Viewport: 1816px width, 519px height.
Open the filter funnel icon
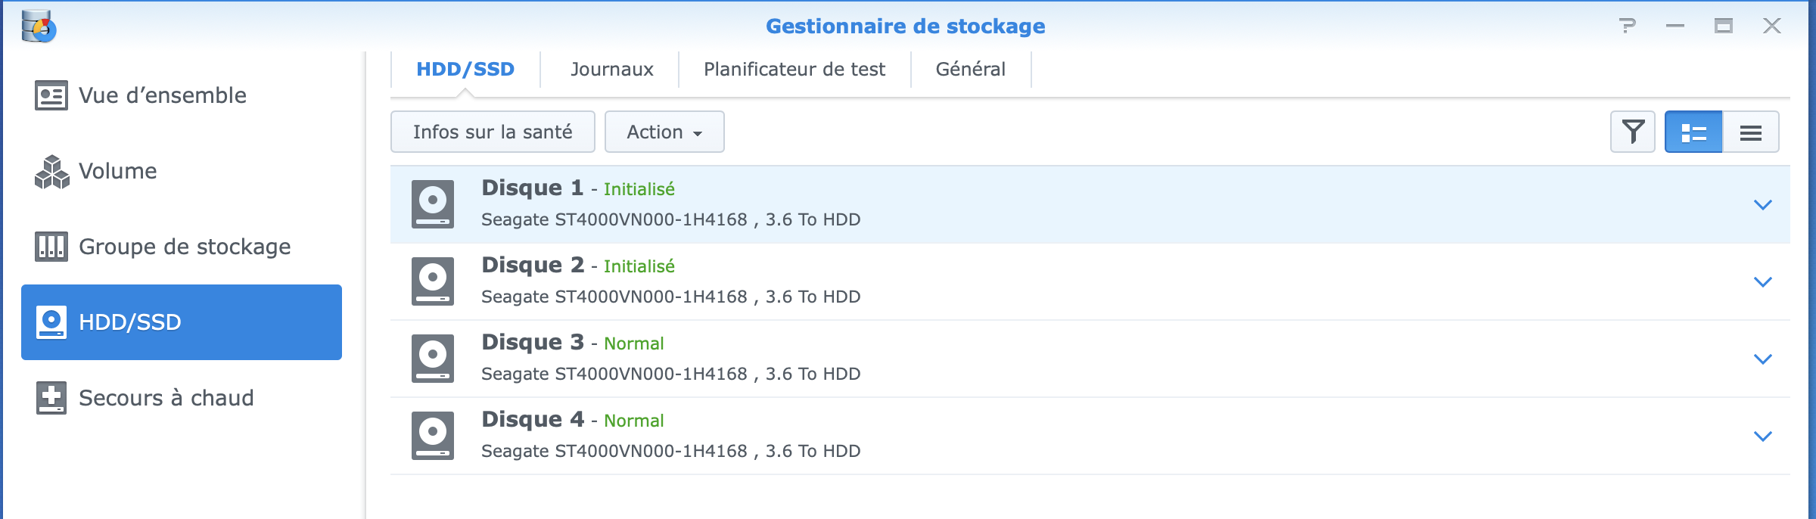[x=1633, y=132]
